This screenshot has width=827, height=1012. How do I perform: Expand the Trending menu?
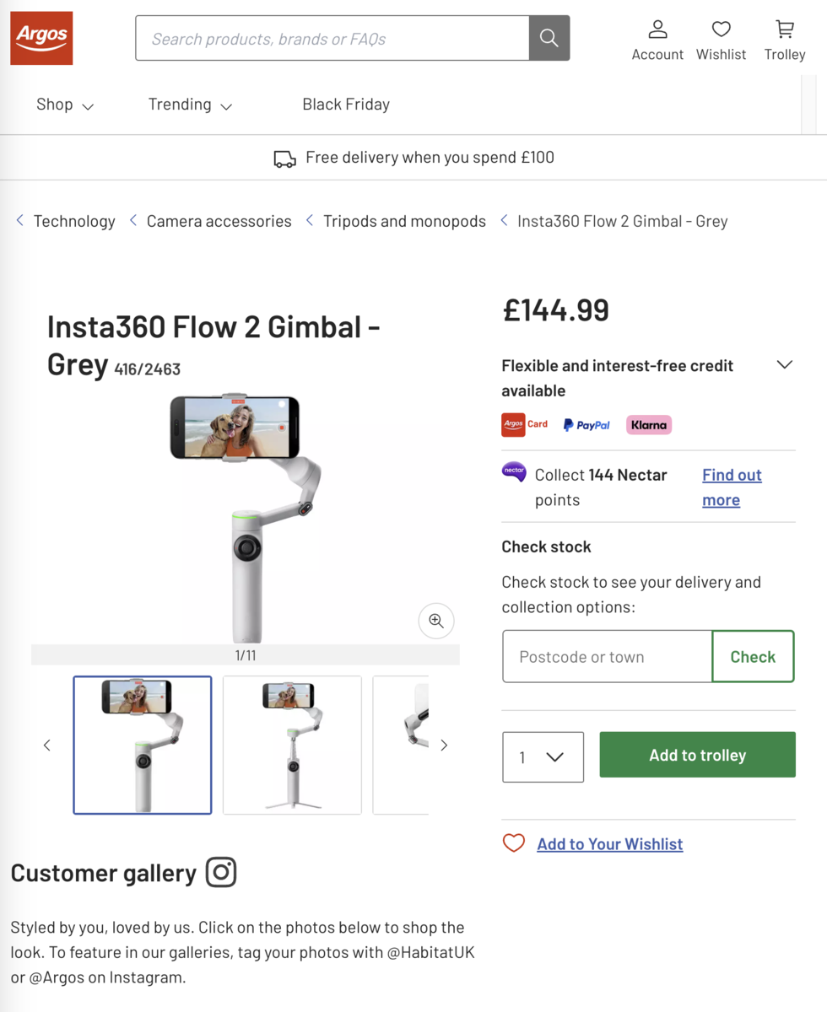[190, 105]
